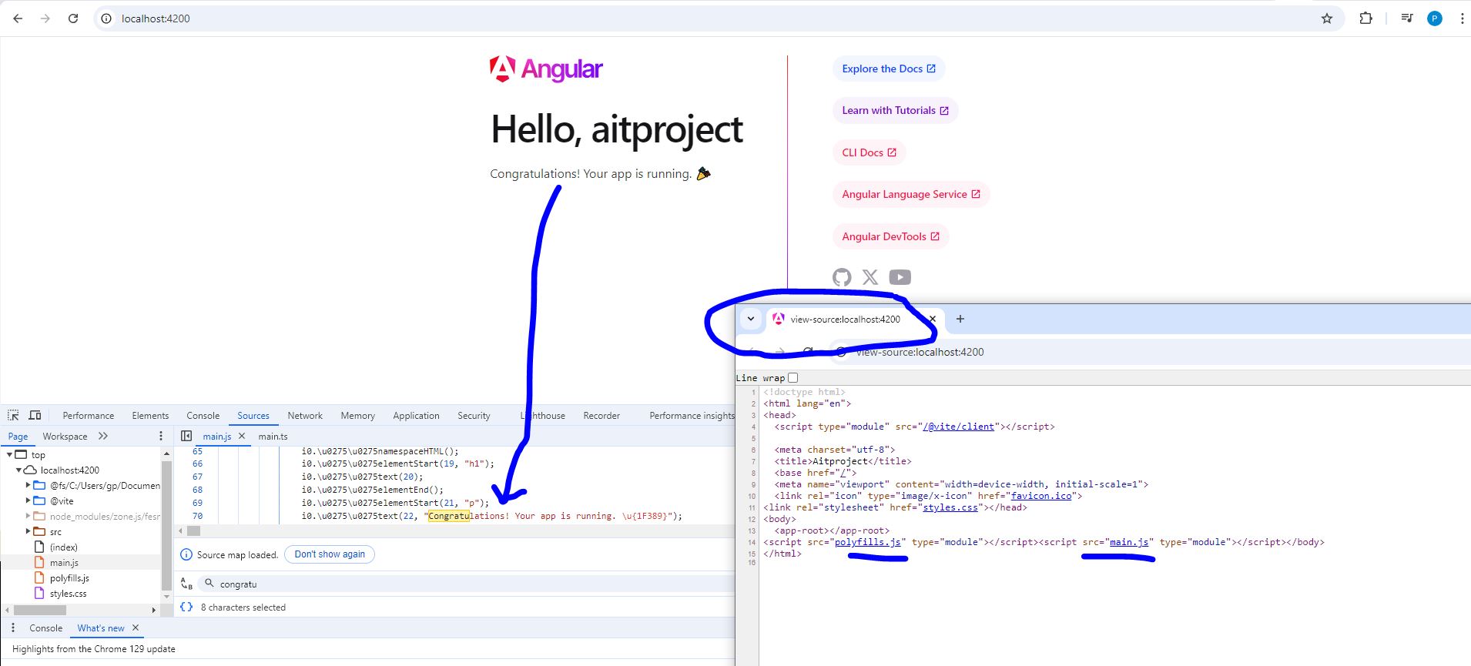This screenshot has width=1471, height=666.
Task: Click the editor horizontal scrollbar thumb
Action: tap(193, 530)
